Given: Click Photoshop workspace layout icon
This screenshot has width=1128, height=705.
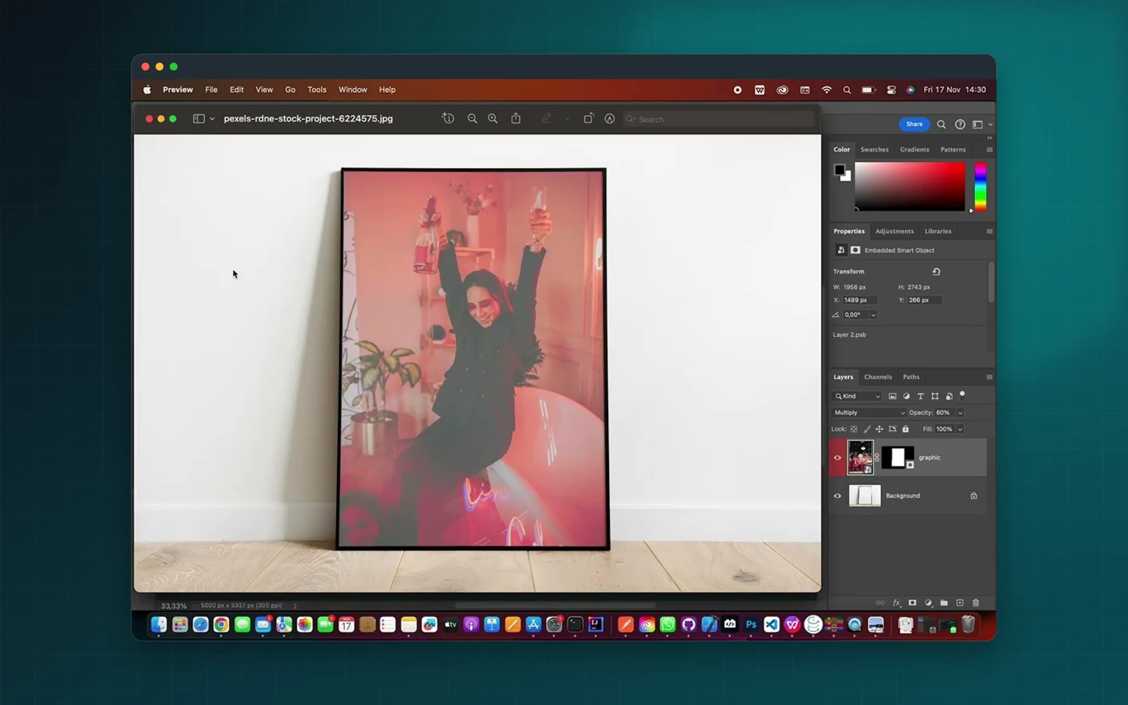Looking at the screenshot, I should point(978,125).
